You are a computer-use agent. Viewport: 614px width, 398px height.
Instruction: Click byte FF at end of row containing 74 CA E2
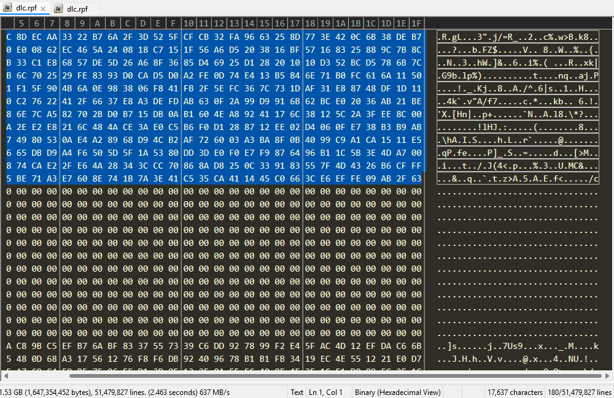click(416, 166)
